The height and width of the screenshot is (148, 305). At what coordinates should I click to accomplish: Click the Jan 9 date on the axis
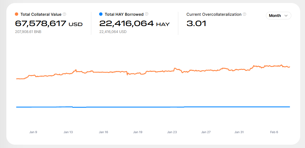[33, 132]
